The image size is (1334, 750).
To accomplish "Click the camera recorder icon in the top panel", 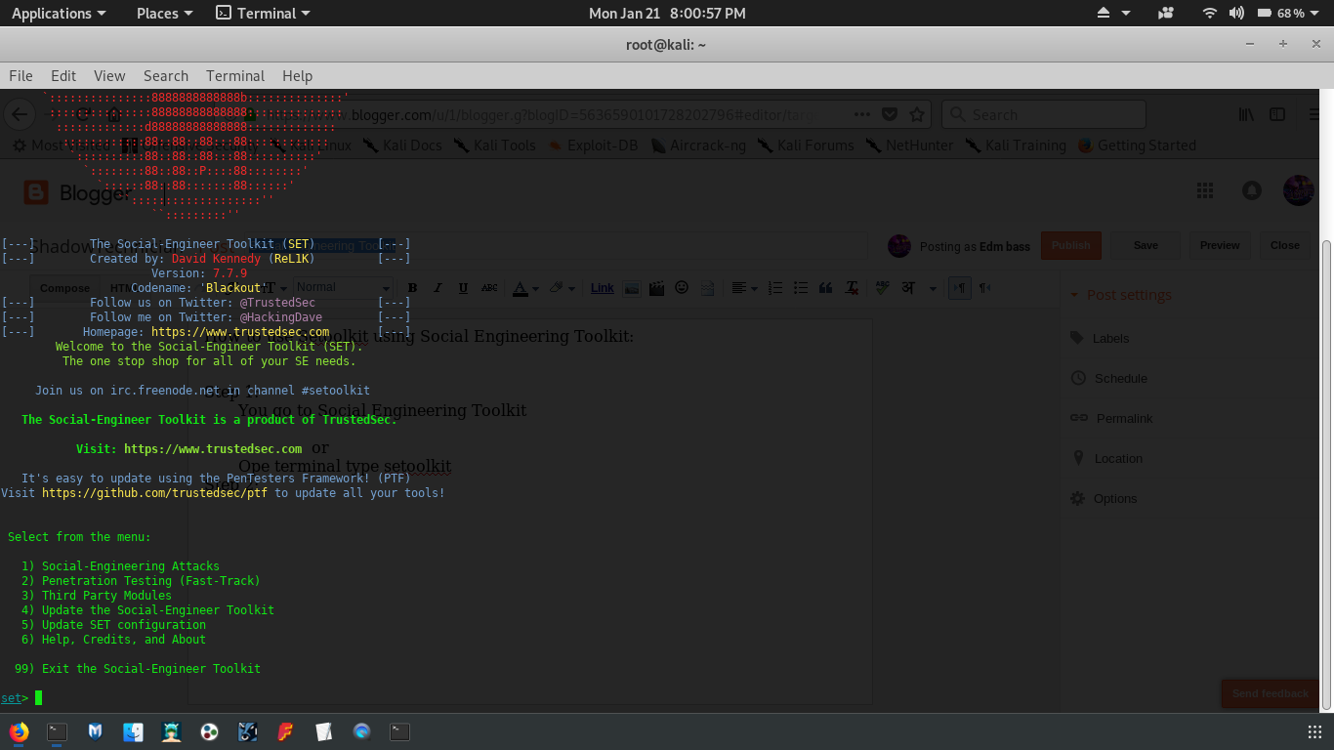I will click(1165, 13).
